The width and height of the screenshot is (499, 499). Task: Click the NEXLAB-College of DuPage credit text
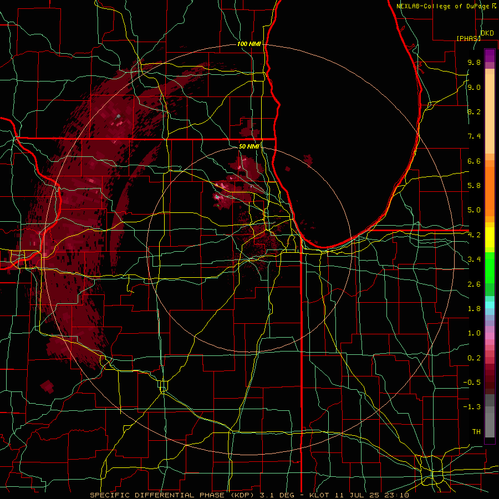442,6
